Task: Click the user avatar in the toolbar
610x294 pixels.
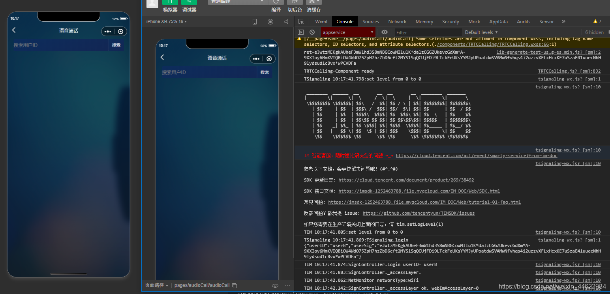Action: [152, 3]
